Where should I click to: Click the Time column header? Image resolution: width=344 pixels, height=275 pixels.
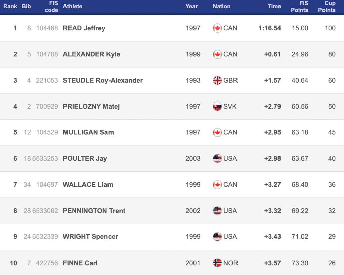[x=274, y=6]
